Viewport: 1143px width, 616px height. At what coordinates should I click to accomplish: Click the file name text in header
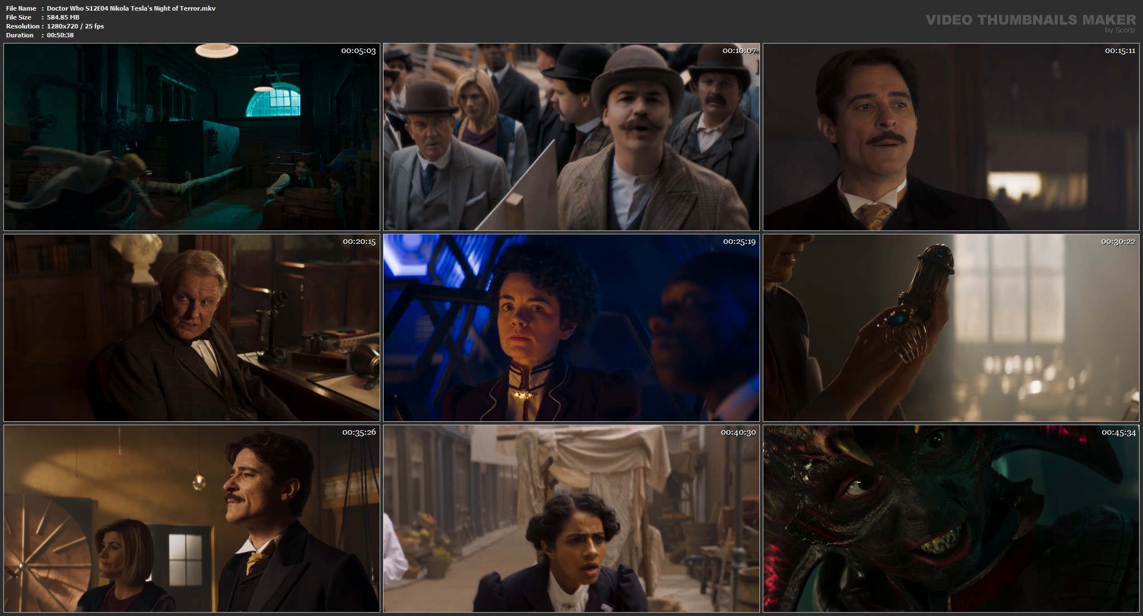click(x=131, y=8)
